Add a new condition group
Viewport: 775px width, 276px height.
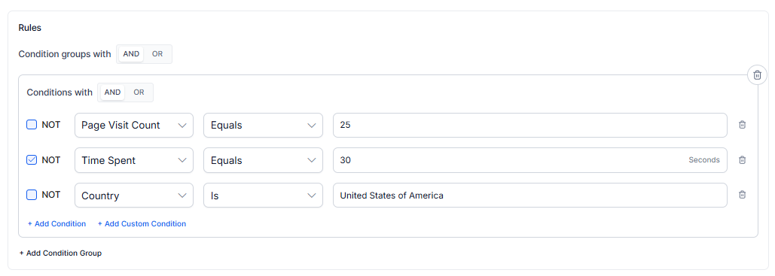60,253
